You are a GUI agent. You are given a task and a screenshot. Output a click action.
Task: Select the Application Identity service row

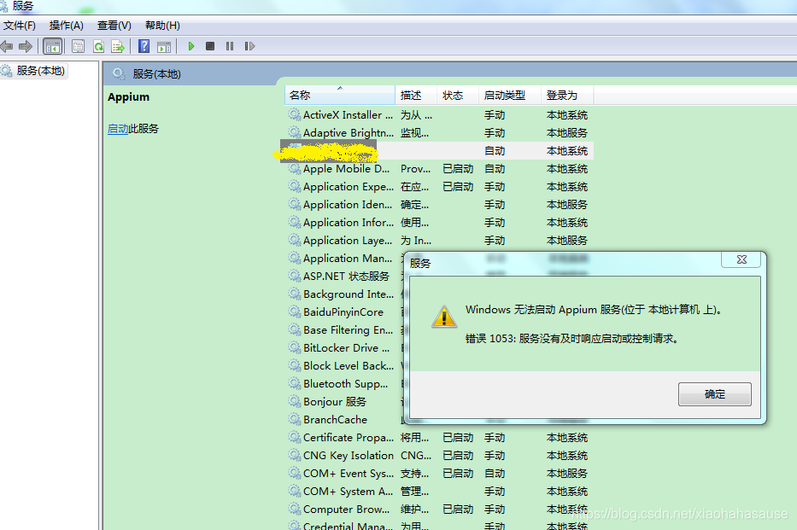click(x=439, y=205)
